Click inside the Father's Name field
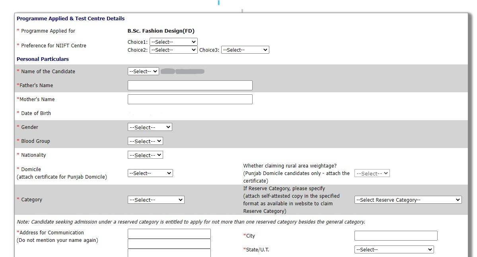477x257 pixels. click(190, 85)
